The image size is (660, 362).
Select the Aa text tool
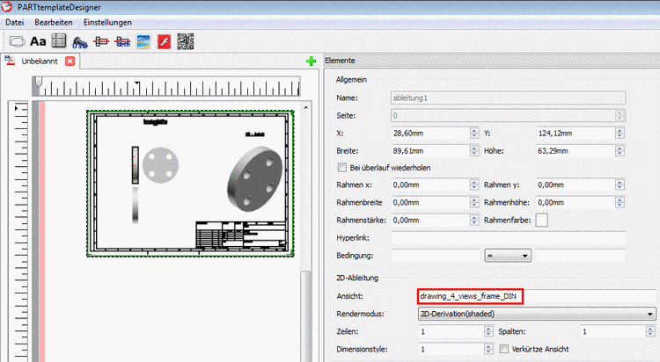38,41
